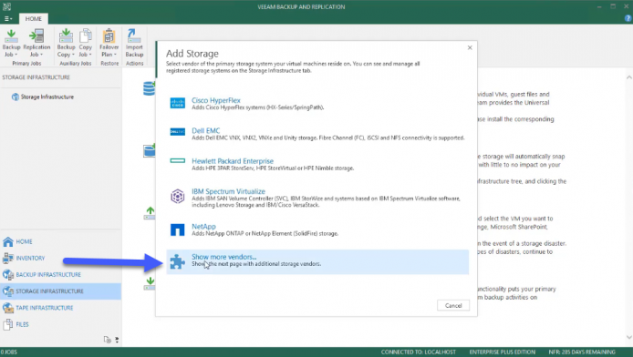
Task: Click 'ENTERPRISE PLUS EDITION' status text
Action: pyautogui.click(x=503, y=352)
